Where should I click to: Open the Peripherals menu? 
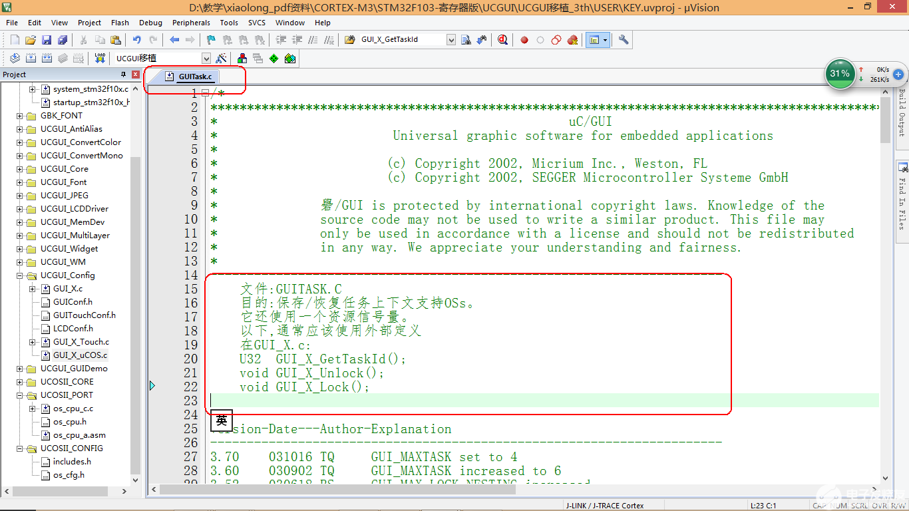[191, 23]
